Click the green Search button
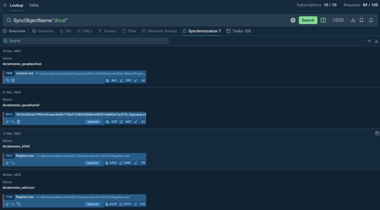The height and width of the screenshot is (210, 380). pos(308,20)
